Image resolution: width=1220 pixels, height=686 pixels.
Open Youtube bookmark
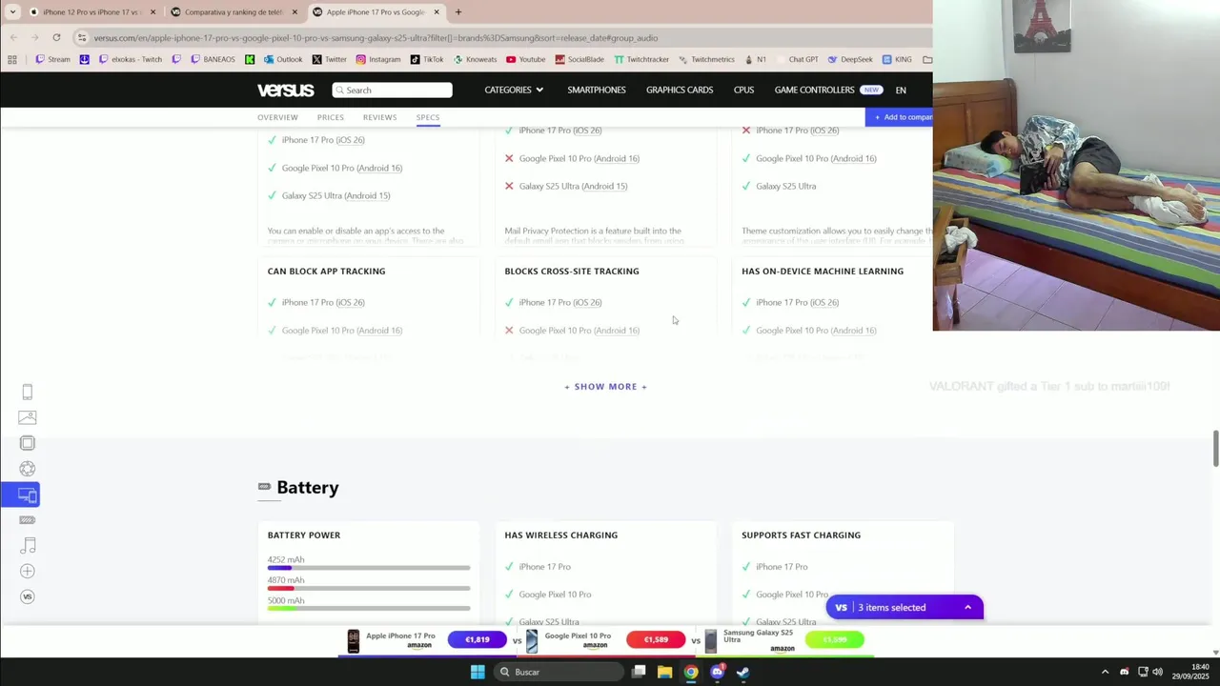click(x=526, y=59)
